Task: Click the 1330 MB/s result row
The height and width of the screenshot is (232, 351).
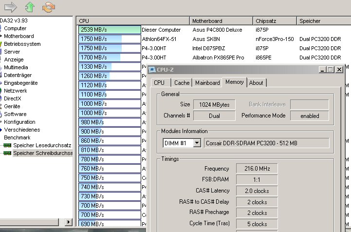Action: click(110, 67)
